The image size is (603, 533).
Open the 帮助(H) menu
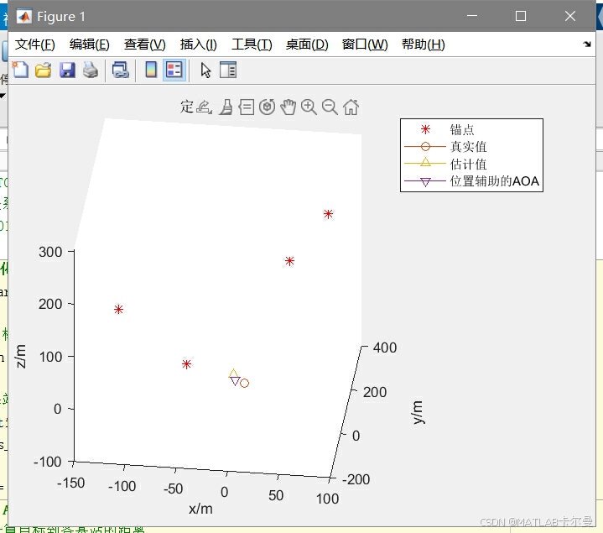pos(424,44)
